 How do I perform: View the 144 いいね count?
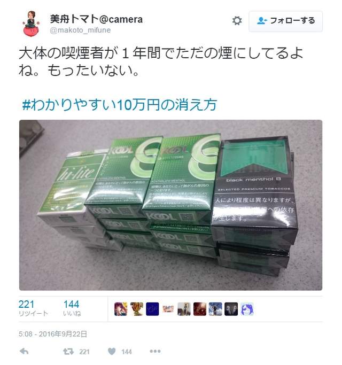(x=72, y=308)
